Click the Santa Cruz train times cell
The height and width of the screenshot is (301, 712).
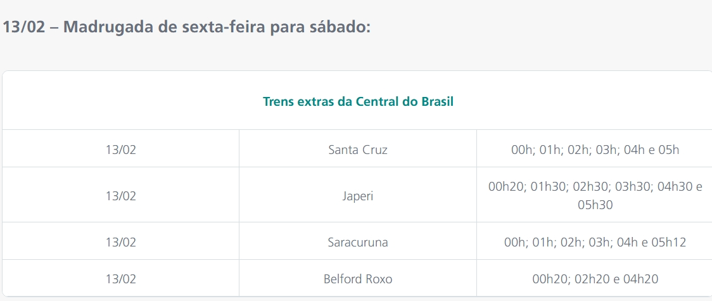point(595,150)
